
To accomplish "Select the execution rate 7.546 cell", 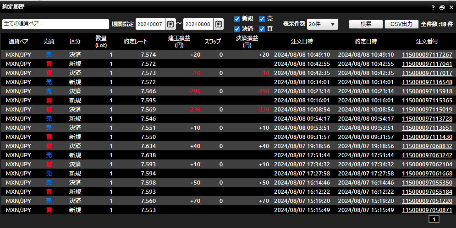I will 148,119.
